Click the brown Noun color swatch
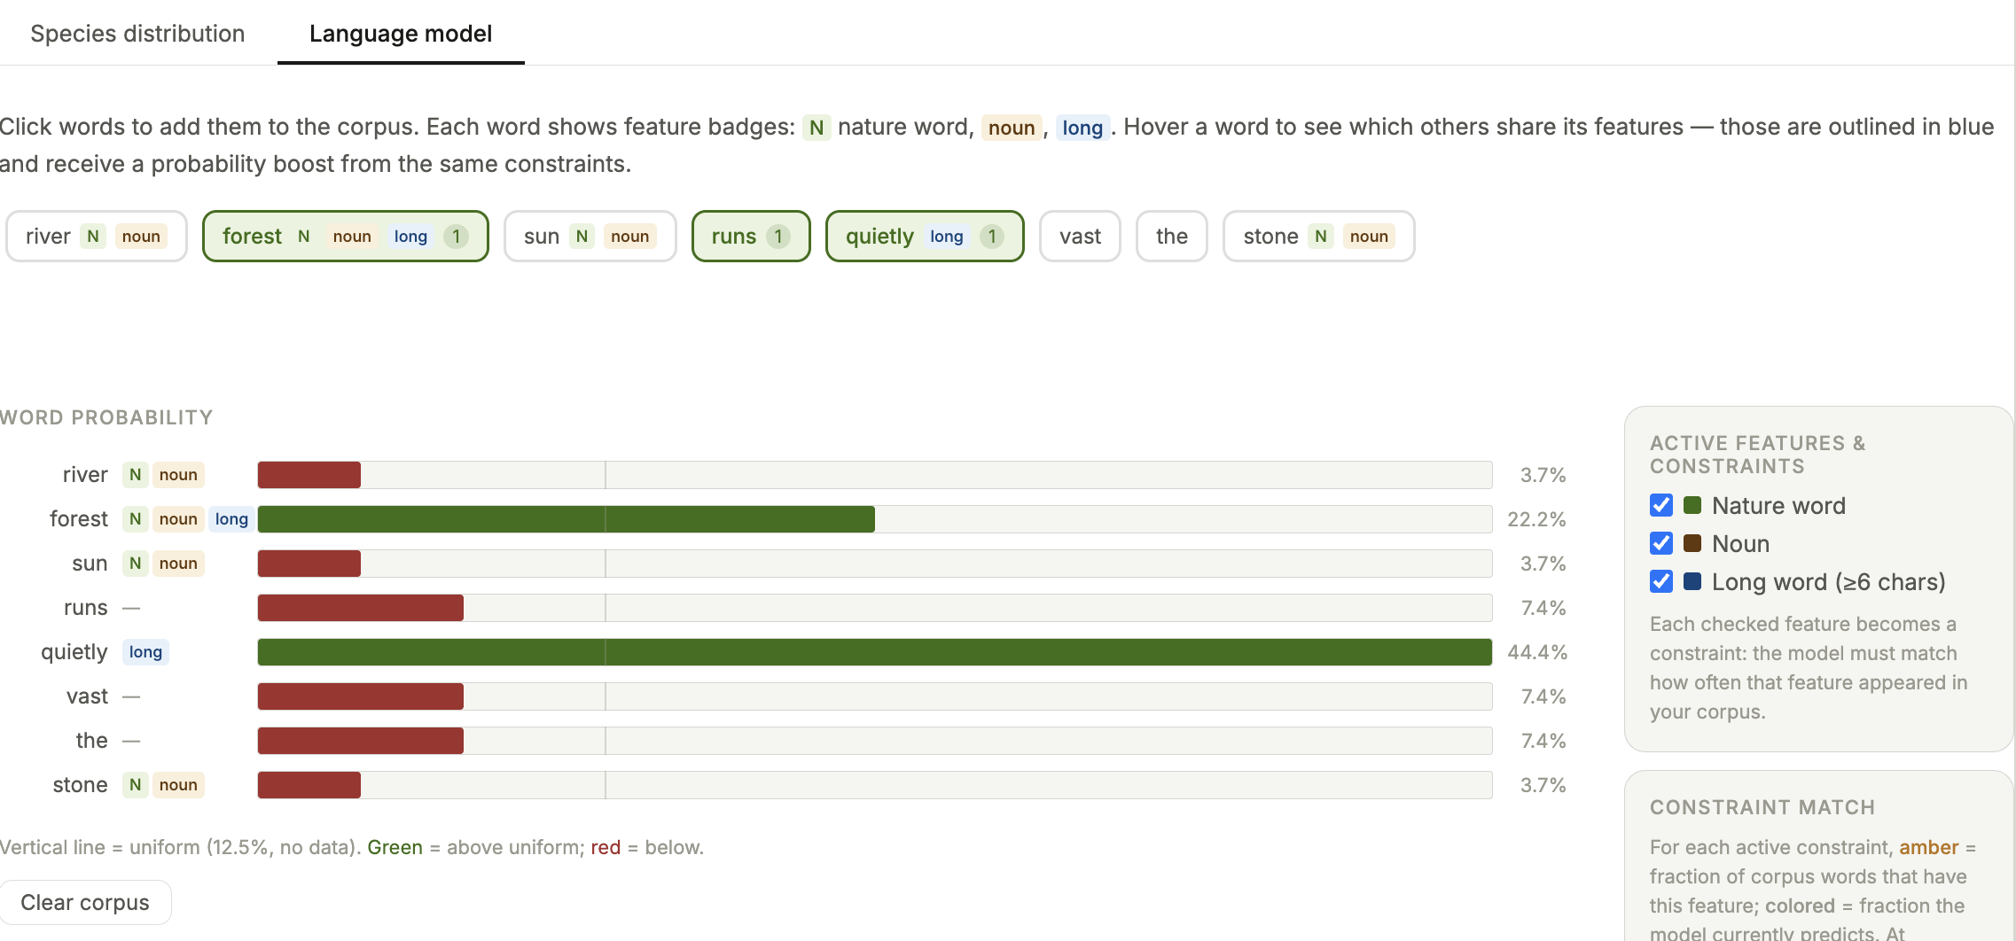The height and width of the screenshot is (941, 2016). tap(1692, 543)
